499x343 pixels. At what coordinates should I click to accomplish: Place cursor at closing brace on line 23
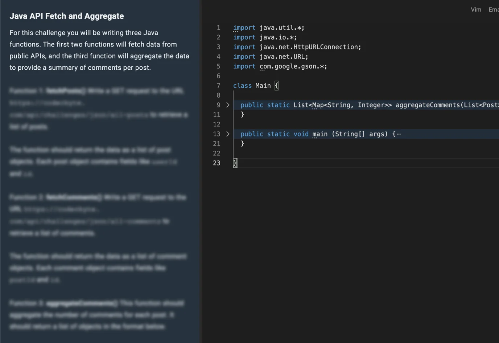(235, 163)
